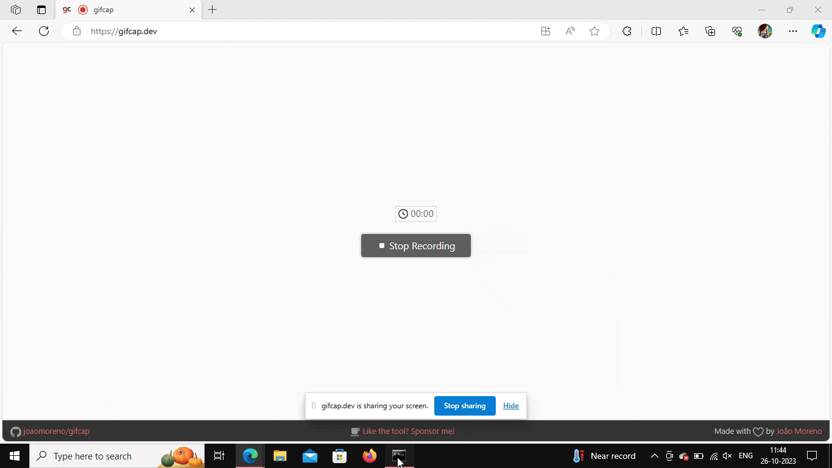Screen dimensions: 832x468
Task: Open a new browser tab
Action: coord(213,10)
